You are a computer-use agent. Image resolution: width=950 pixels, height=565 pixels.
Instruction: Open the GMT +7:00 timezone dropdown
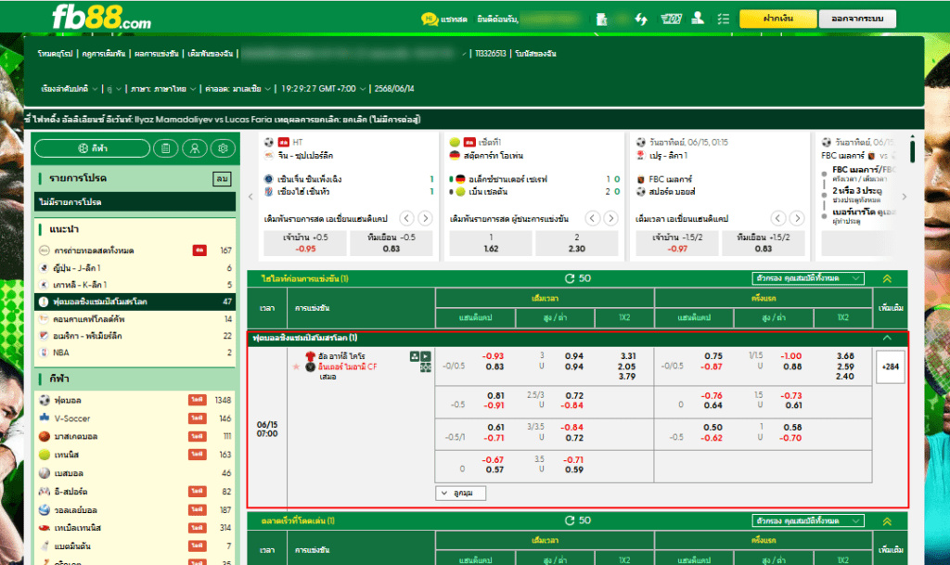(324, 89)
